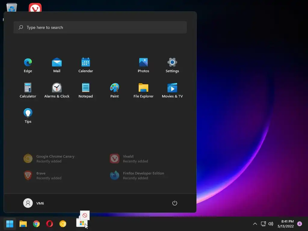Launch Notepad from Start menu
This screenshot has width=308, height=231.
coord(86,91)
